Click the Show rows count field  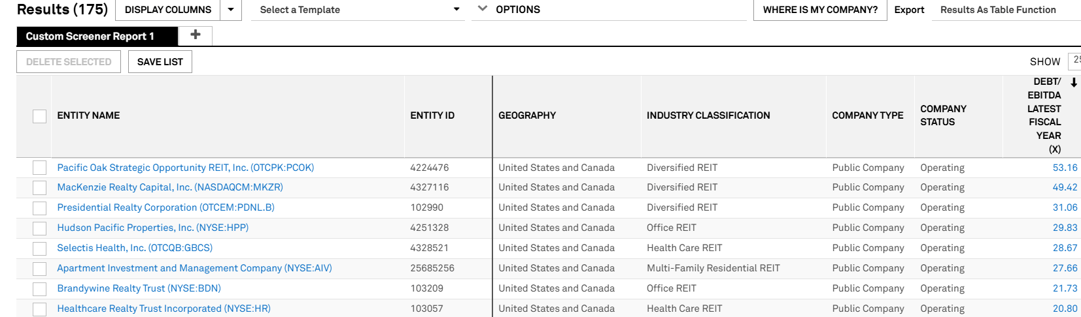pos(1074,61)
